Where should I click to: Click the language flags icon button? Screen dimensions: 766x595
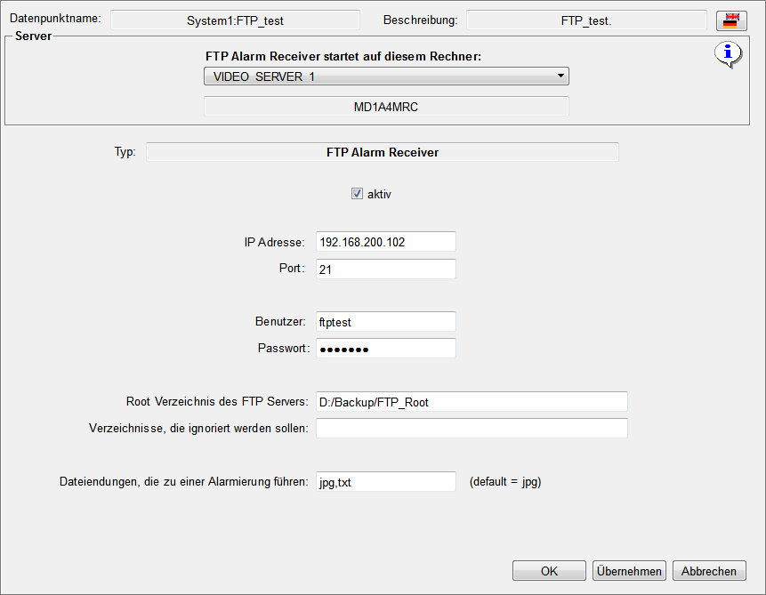(731, 20)
